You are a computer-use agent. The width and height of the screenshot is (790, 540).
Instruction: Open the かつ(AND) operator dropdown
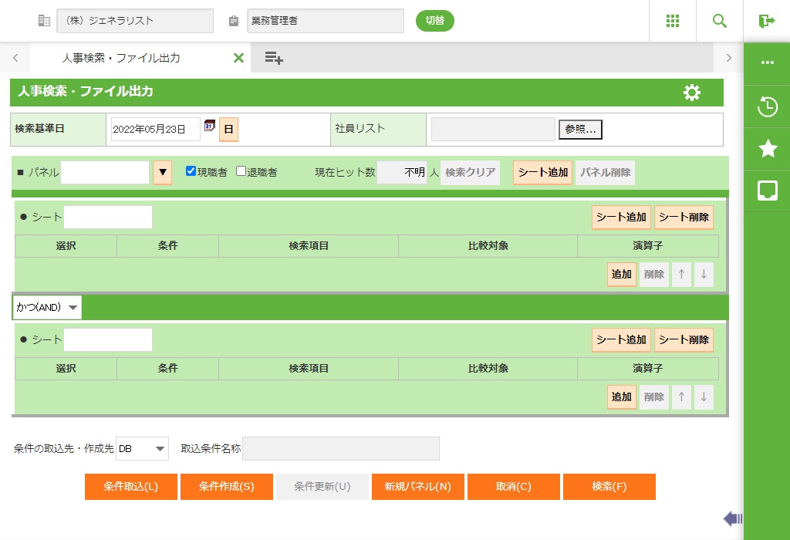tap(47, 307)
